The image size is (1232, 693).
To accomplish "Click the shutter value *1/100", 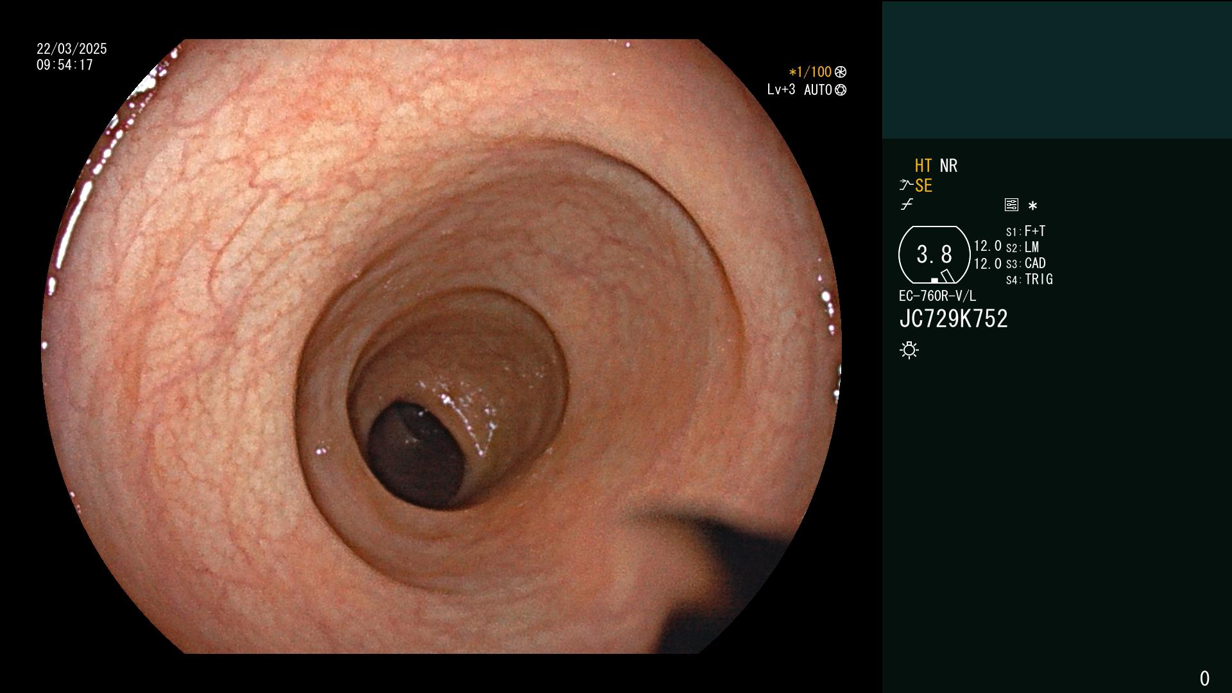I will pos(810,72).
